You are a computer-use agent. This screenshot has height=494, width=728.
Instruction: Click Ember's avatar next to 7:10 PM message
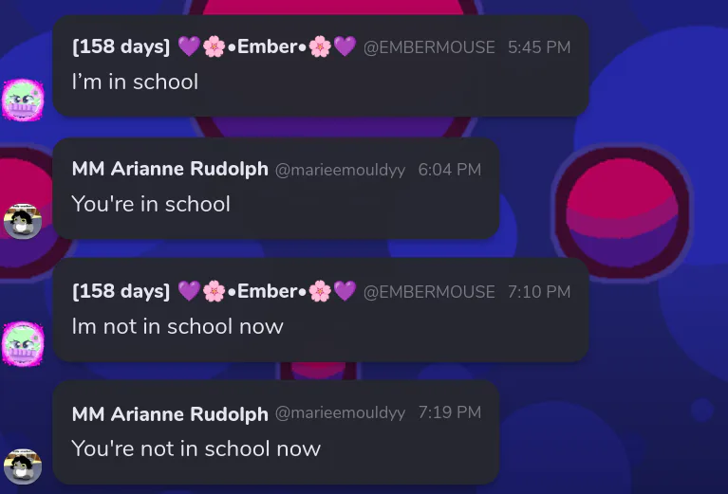[x=23, y=344]
